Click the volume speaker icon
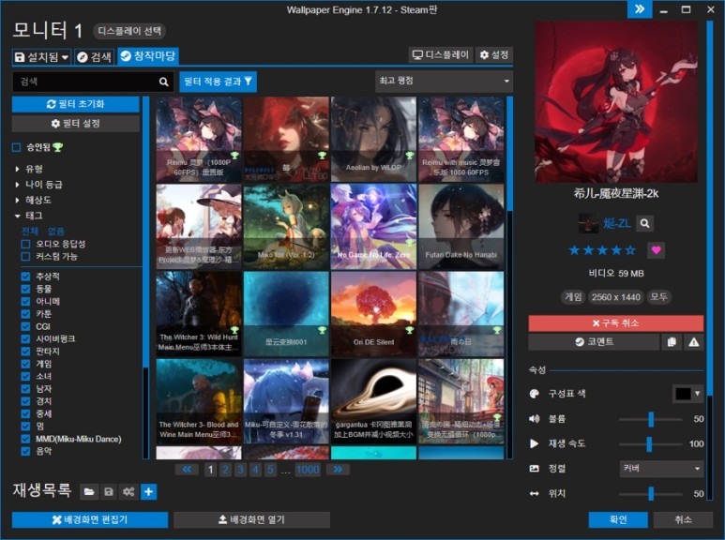The image size is (725, 540). [534, 419]
